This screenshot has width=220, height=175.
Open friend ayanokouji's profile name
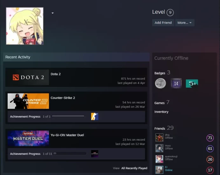coord(171,157)
